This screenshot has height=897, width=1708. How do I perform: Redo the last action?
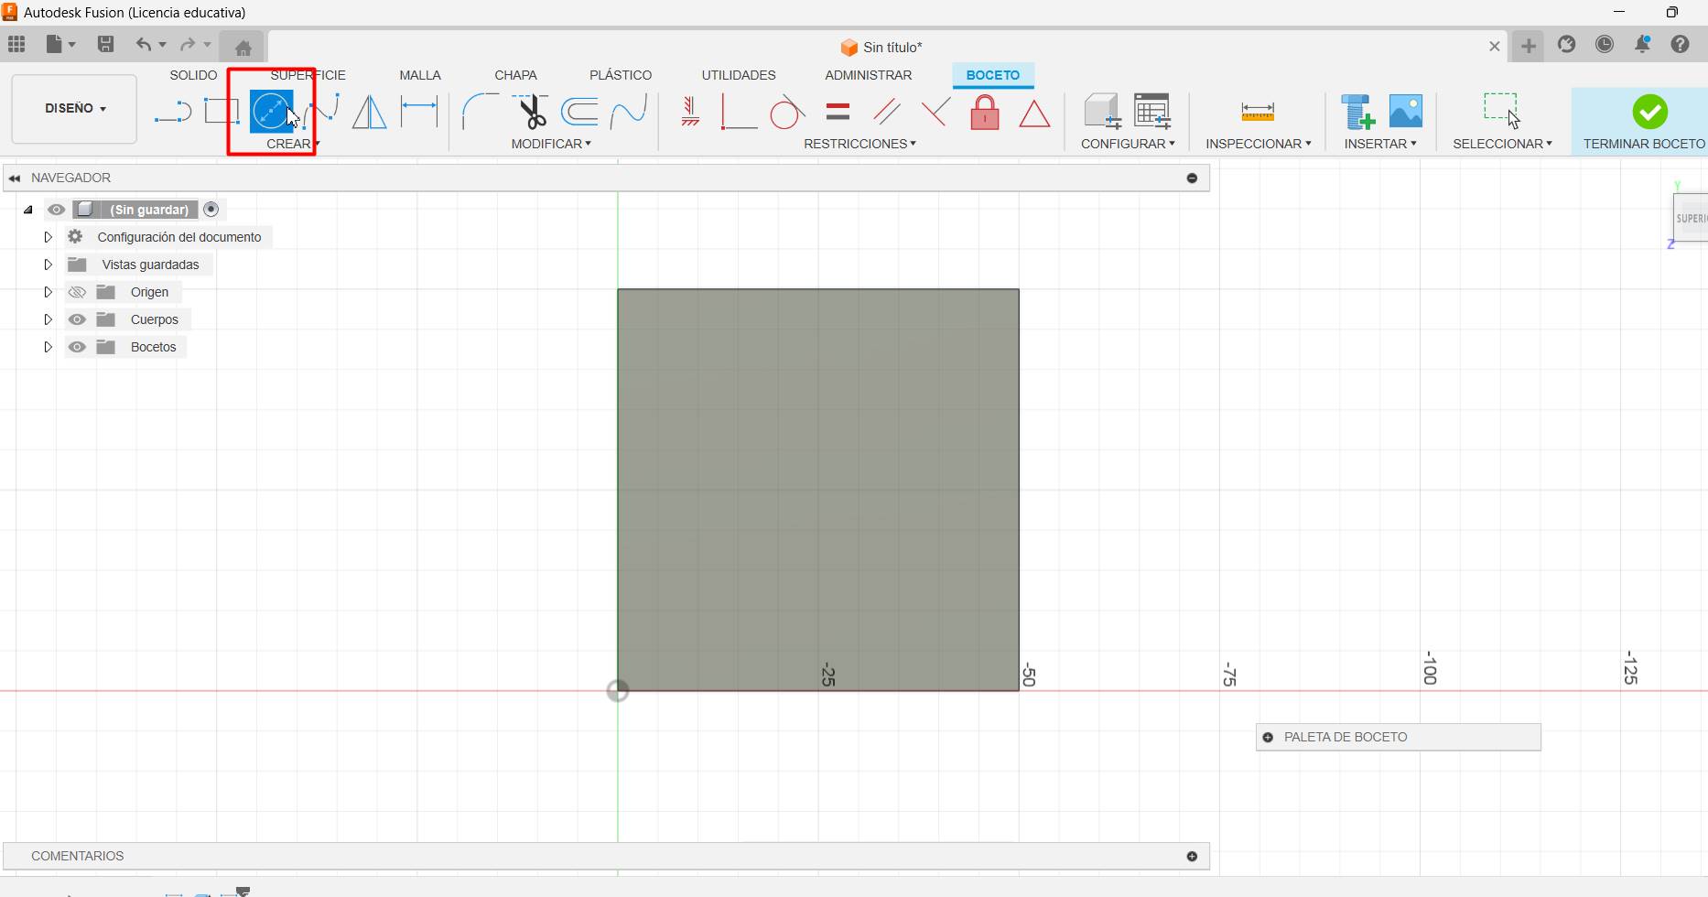click(188, 44)
